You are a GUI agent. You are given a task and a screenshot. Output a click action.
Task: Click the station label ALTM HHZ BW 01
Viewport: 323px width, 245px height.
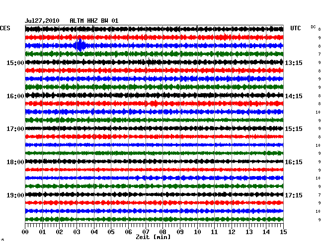coord(94,21)
